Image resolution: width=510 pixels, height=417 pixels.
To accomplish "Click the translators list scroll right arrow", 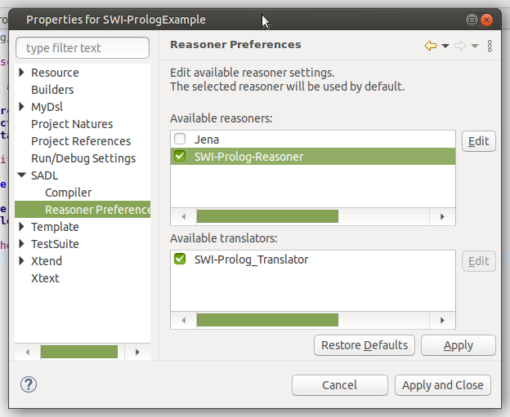I will click(442, 320).
